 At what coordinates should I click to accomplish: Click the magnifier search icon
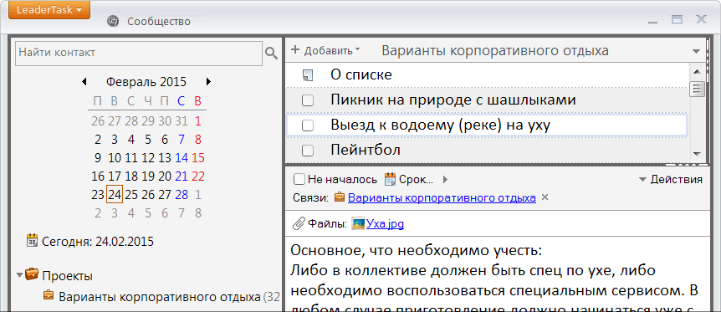pyautogui.click(x=271, y=54)
